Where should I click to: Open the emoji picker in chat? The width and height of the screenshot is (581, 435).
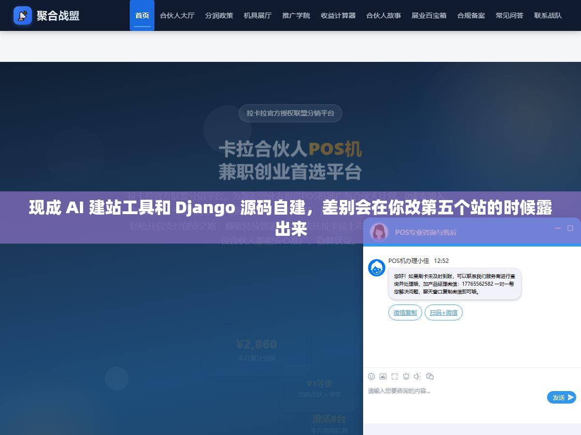click(371, 377)
